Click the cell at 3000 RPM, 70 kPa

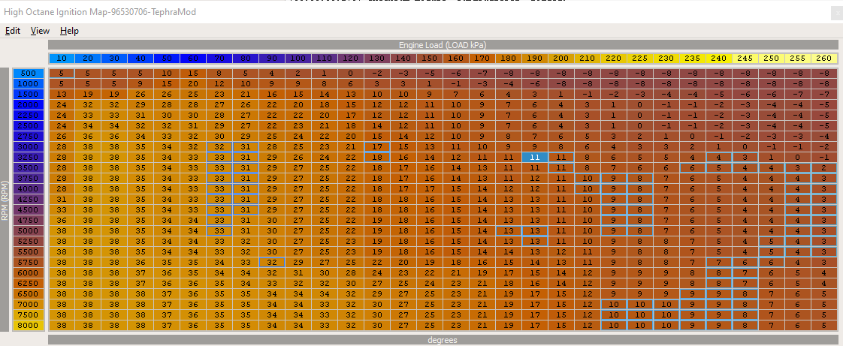[219, 147]
